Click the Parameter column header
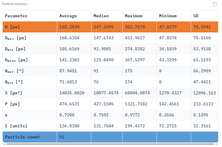The image size is (222, 147). [16, 16]
